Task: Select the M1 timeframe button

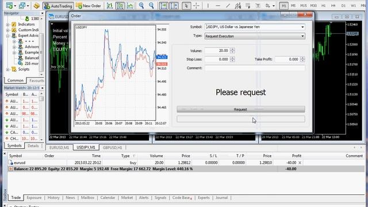Action: coord(283,6)
